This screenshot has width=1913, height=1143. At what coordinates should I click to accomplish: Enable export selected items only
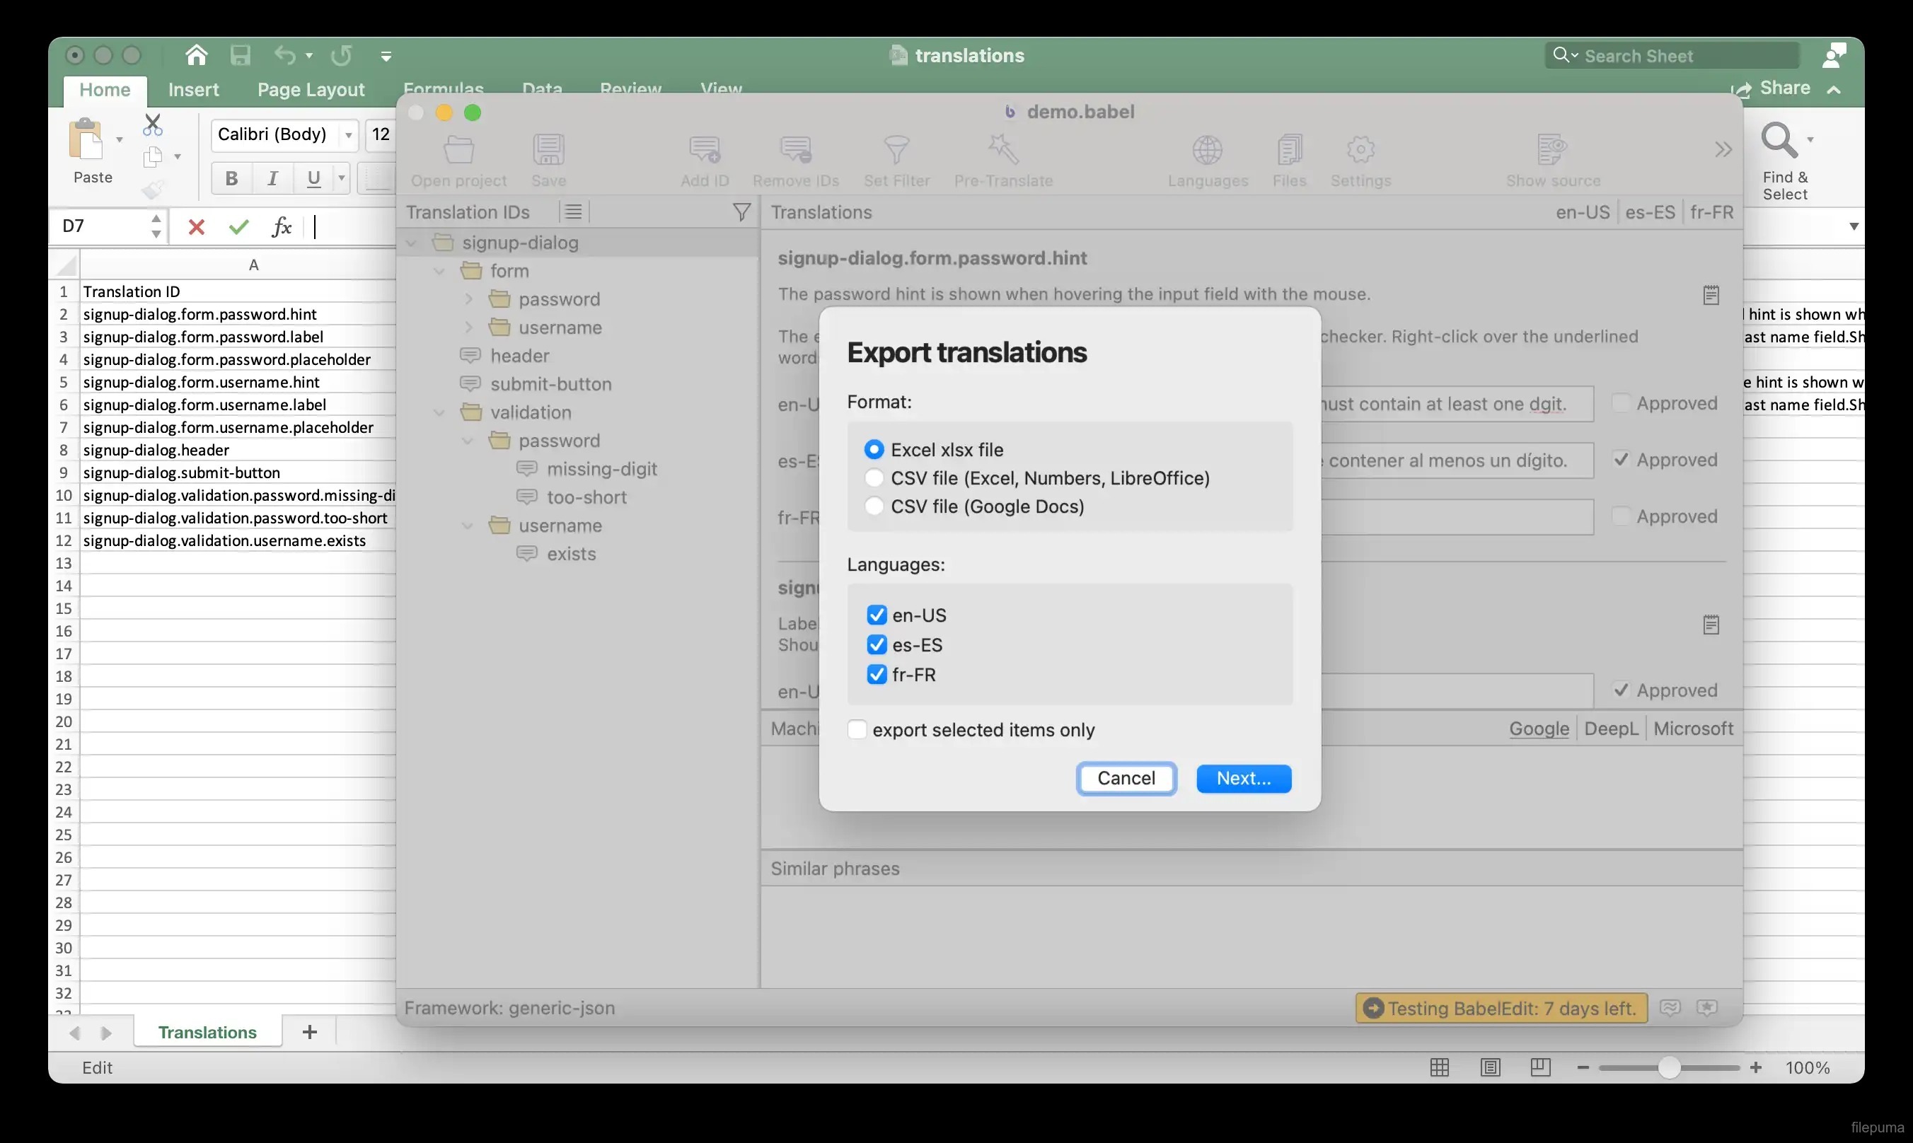tap(857, 729)
